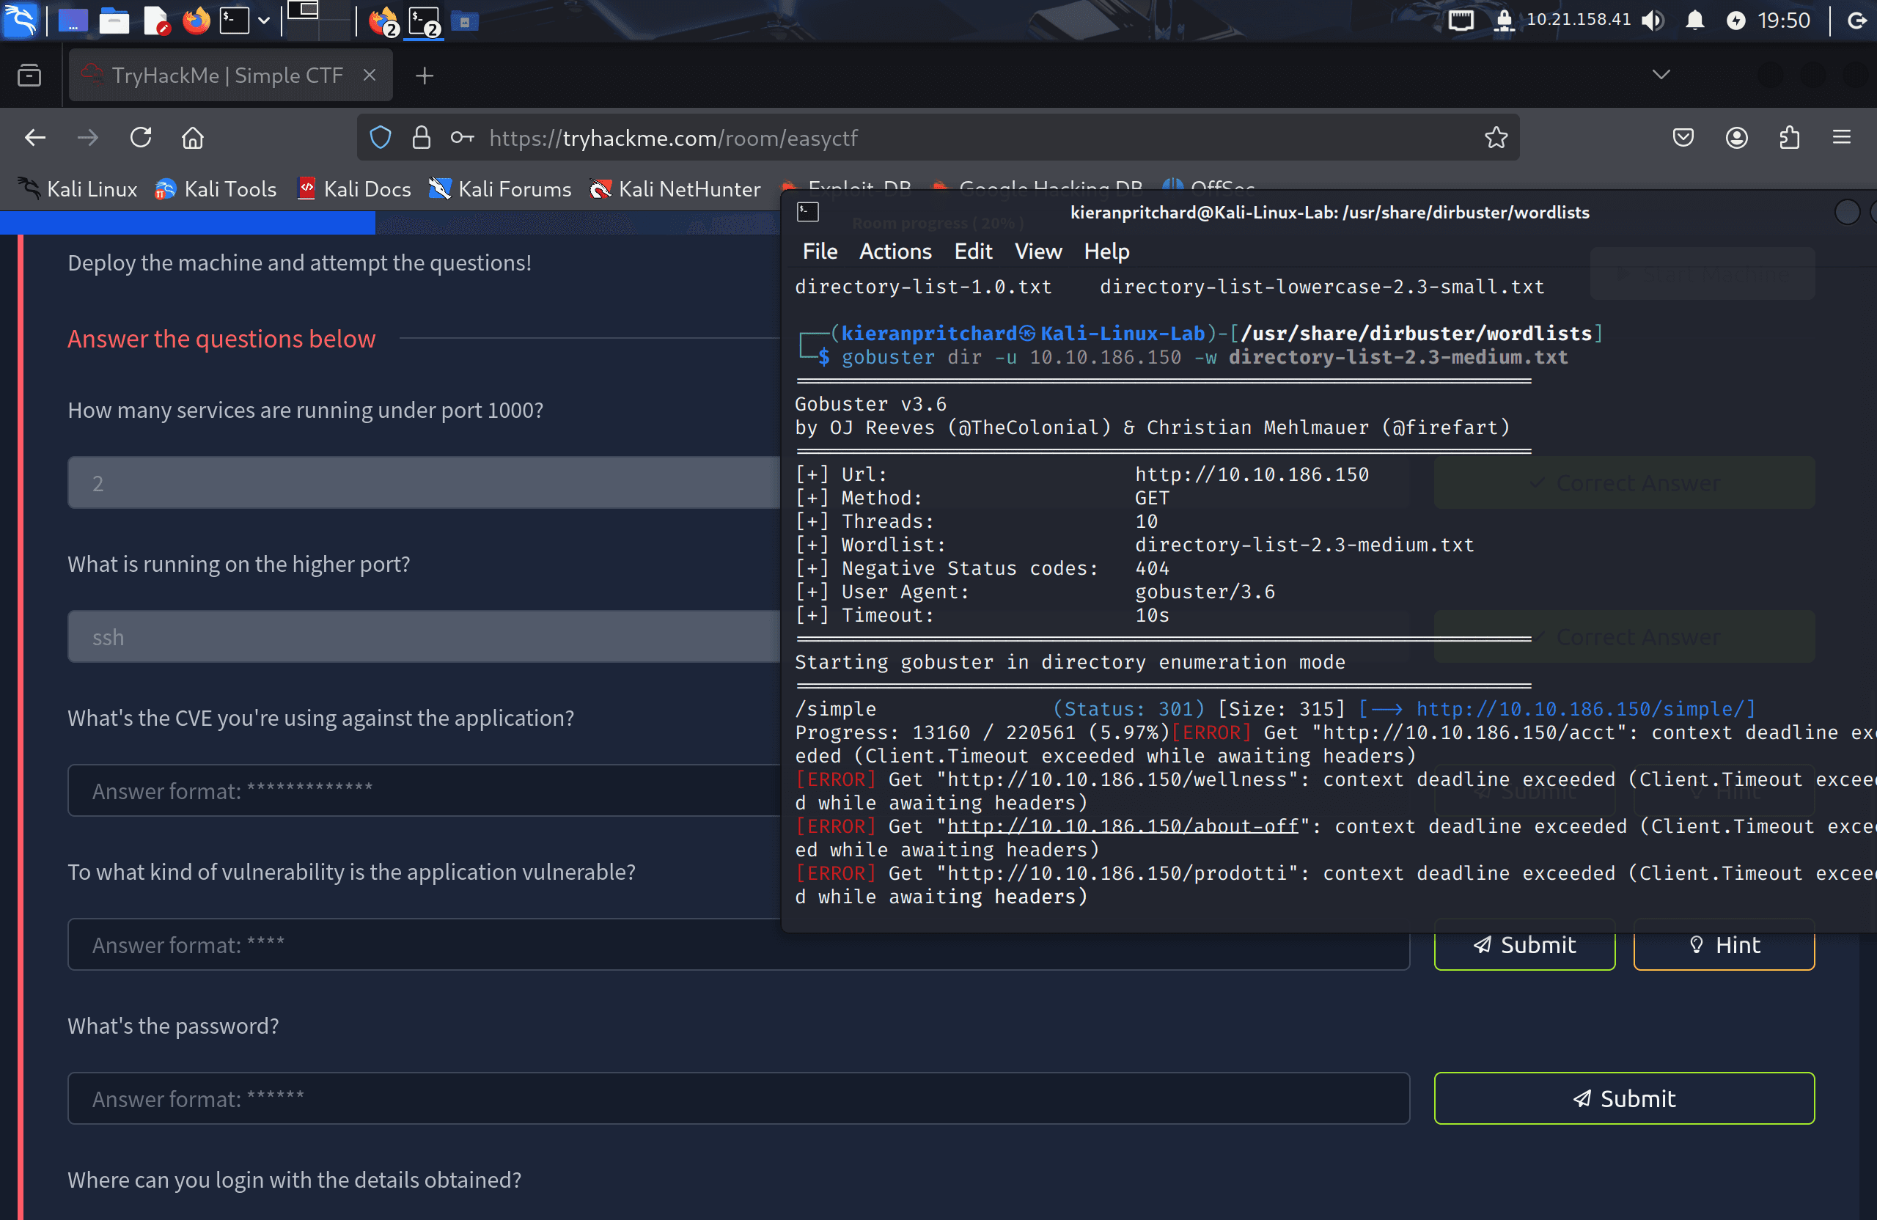Click the vulnerability kind answer field
The image size is (1877, 1220).
click(x=738, y=945)
